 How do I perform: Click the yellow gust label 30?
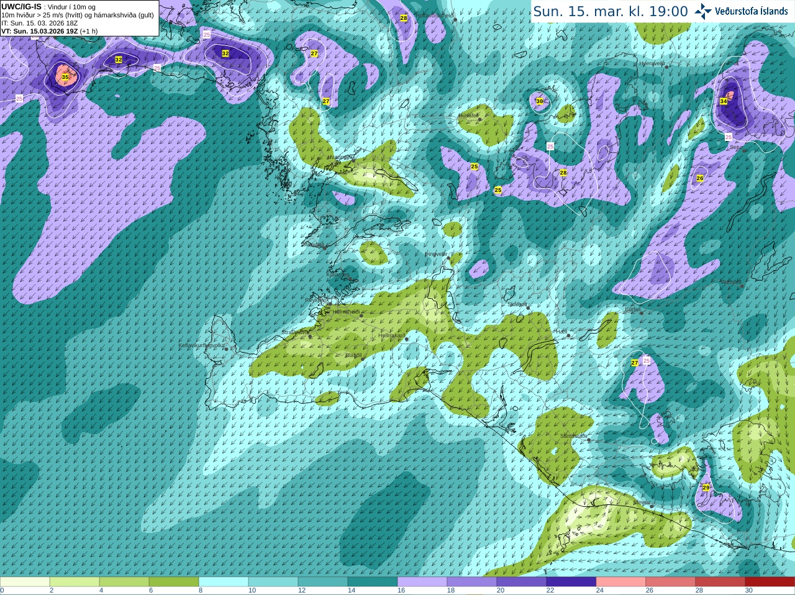[539, 101]
